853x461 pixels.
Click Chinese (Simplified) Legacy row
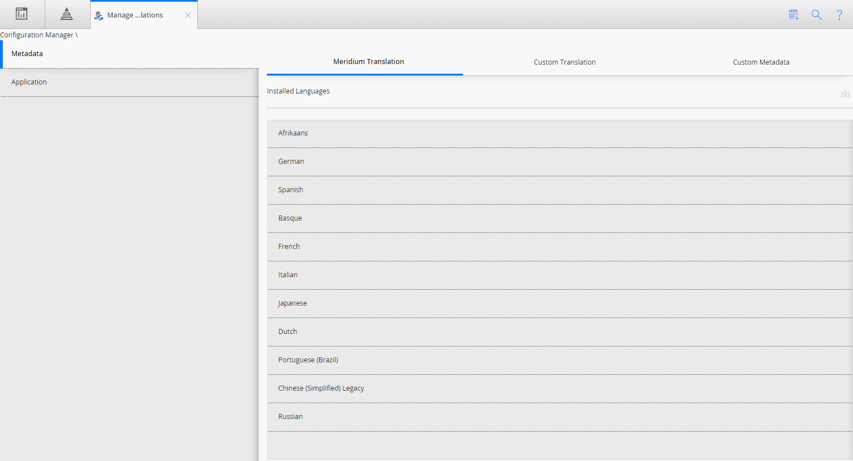560,388
